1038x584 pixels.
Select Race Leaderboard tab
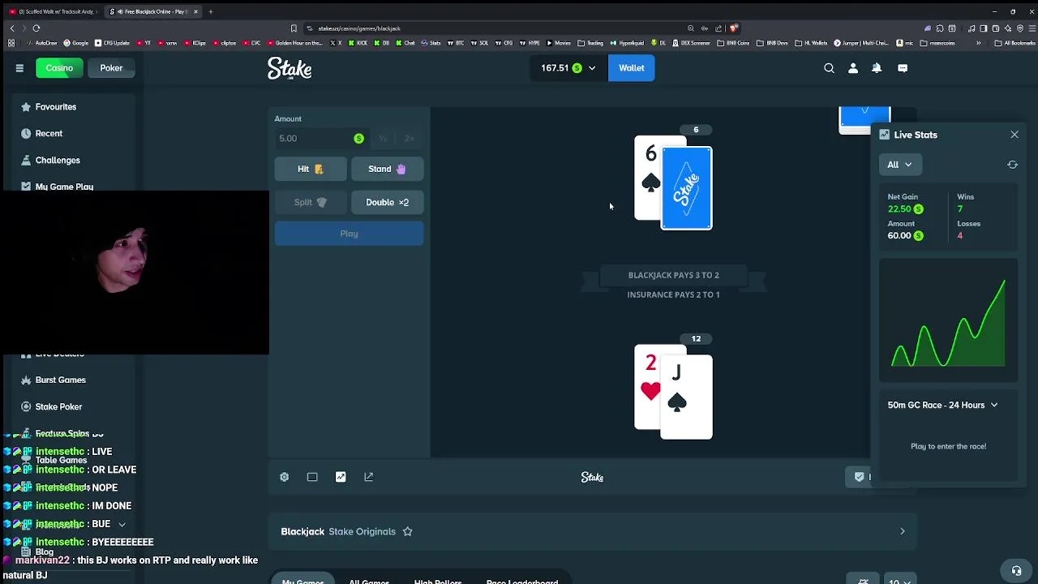(522, 580)
